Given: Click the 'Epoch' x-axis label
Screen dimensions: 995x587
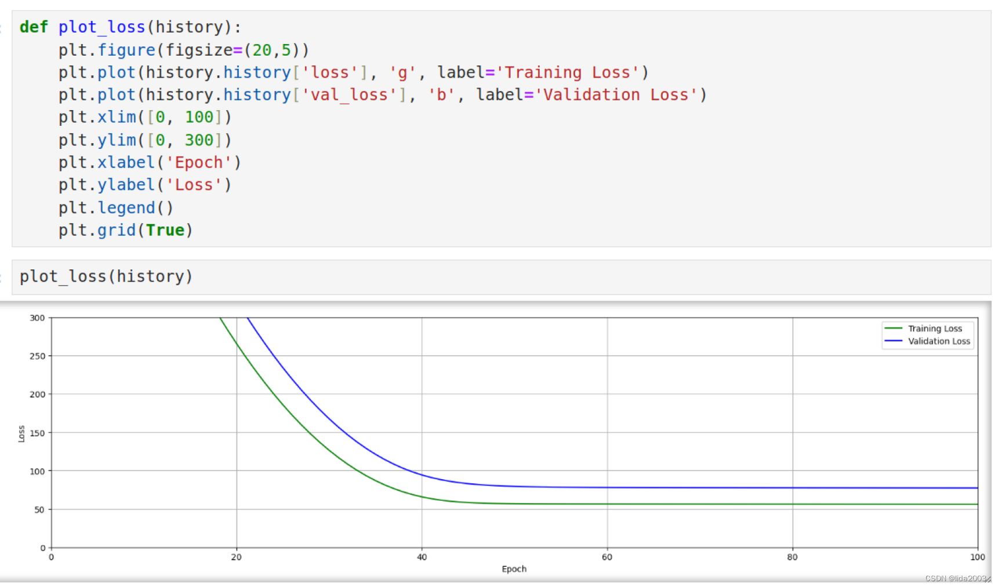Looking at the screenshot, I should point(514,569).
